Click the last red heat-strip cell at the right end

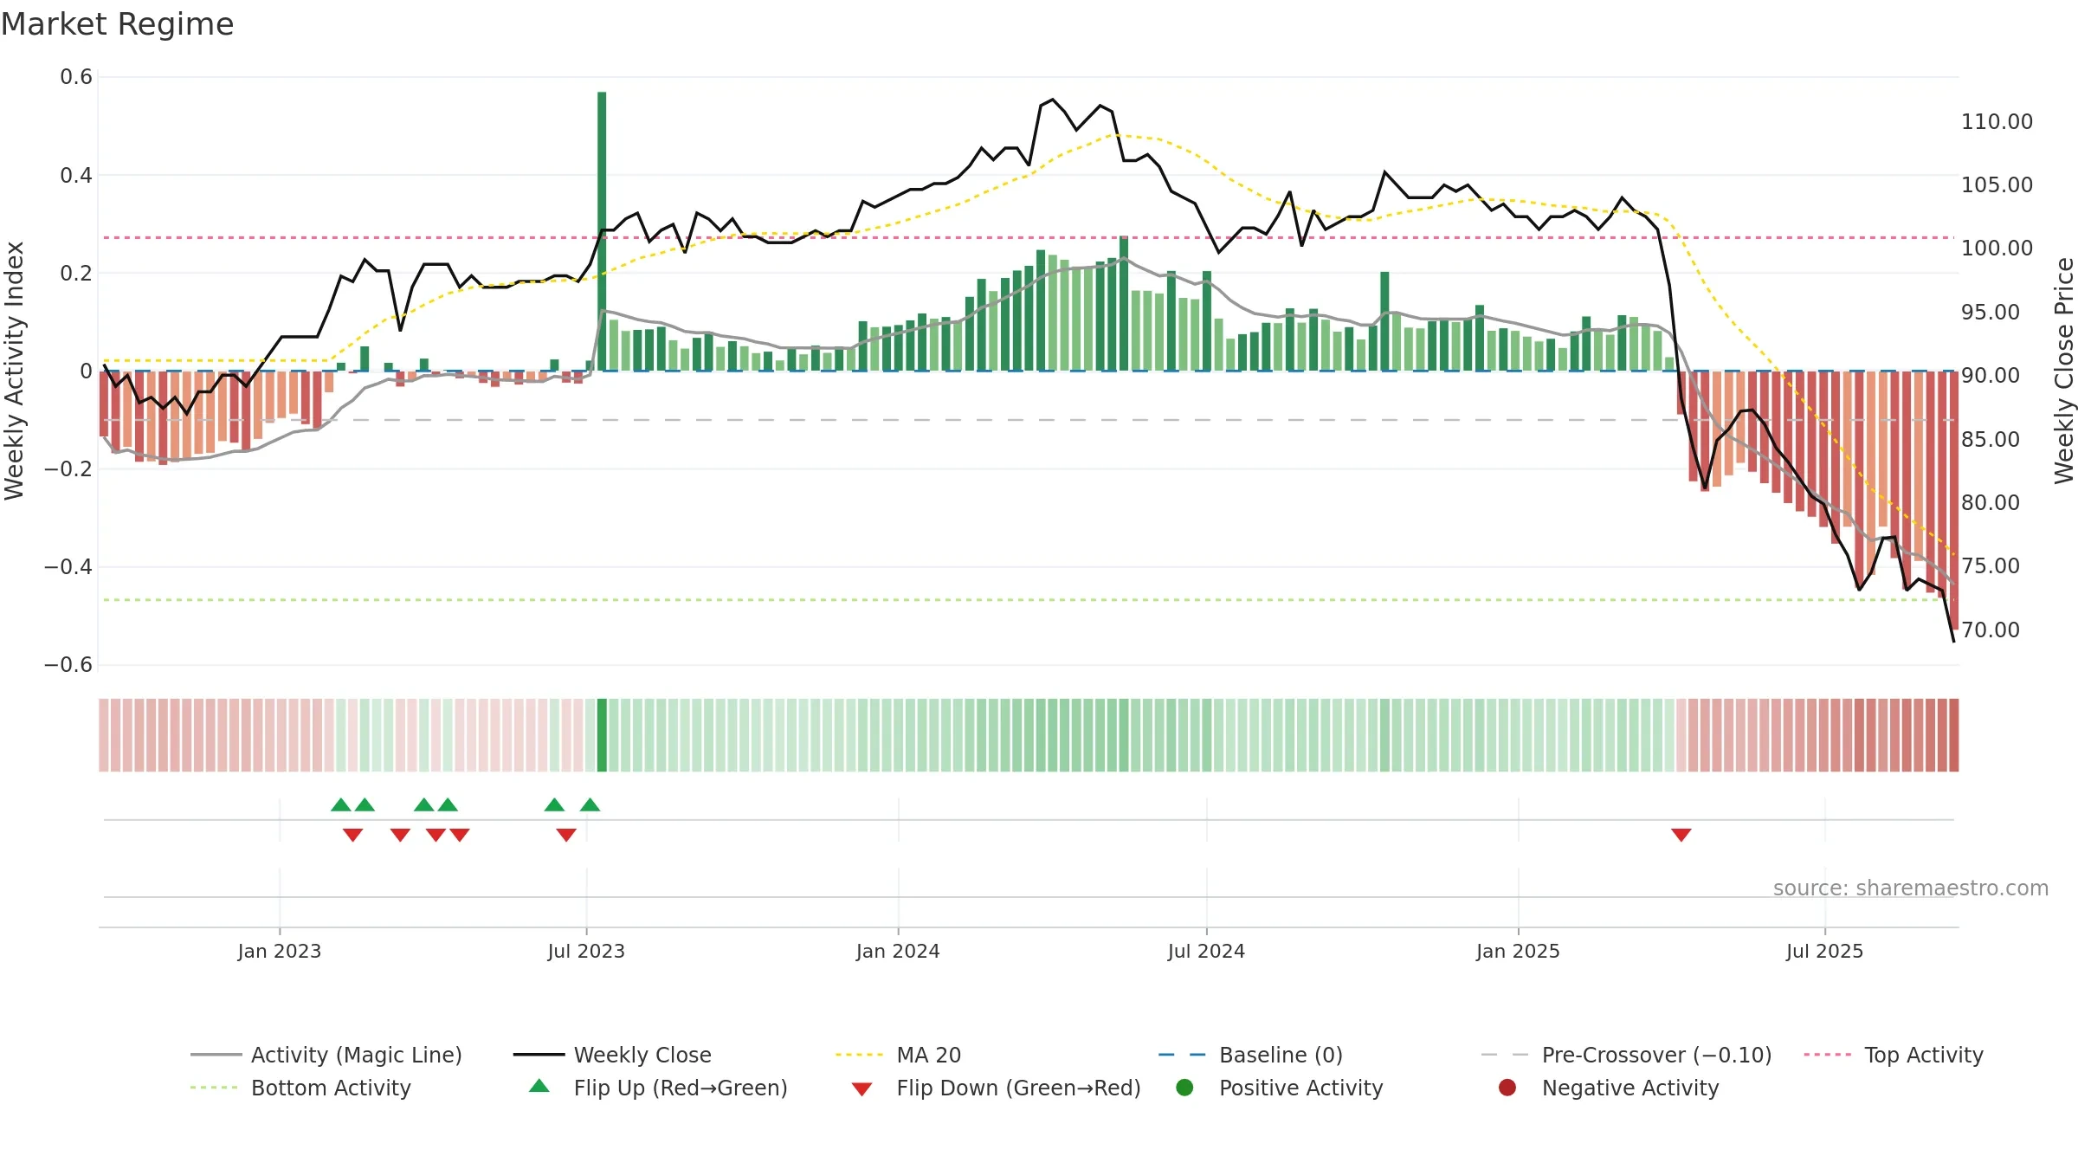[x=1953, y=735]
